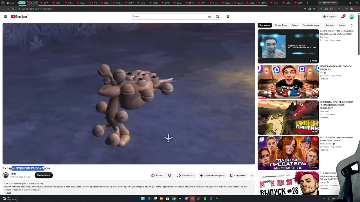Screen dimensions: 360x202
Task: Open 'ГЛАВНЫЙ ПРЕДАТЕЛЬ ИНТЕРНЕТА' thumbnail
Action: (288, 153)
